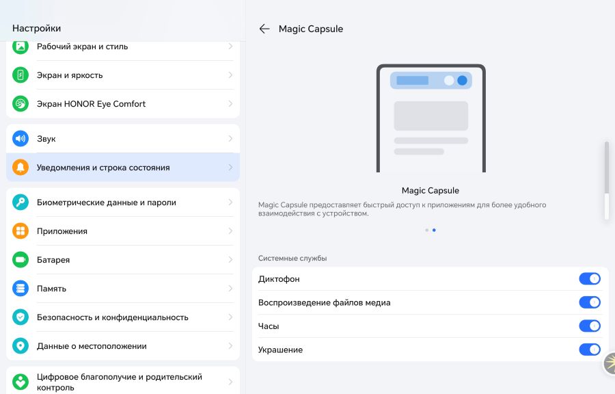
Task: Tap the orange apps grid icon
Action: 20,231
